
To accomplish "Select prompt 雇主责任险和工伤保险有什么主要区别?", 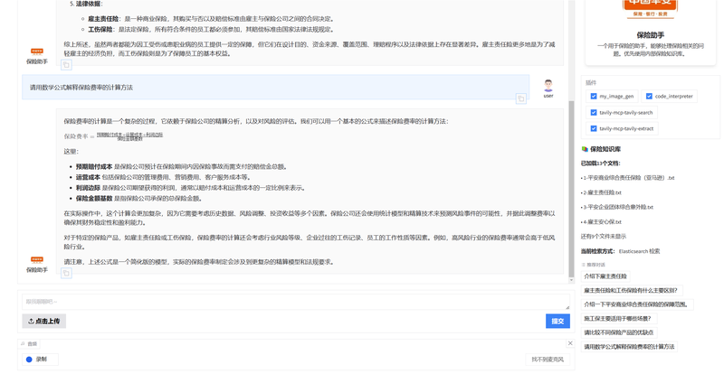I will click(x=631, y=290).
